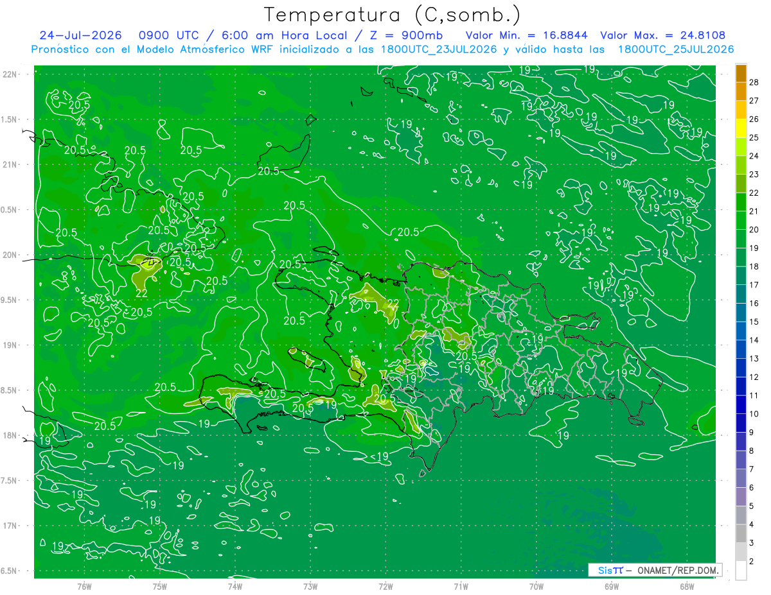The width and height of the screenshot is (771, 595).
Task: Click the gray band between 3 and 4
Action: [x=741, y=534]
